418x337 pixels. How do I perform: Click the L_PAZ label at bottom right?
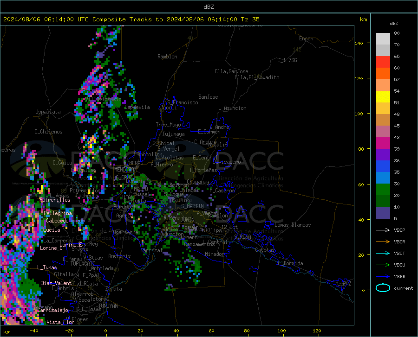click(344, 284)
